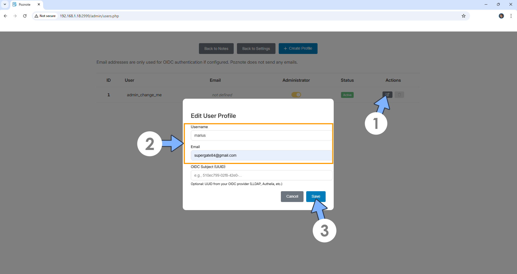Click the Username field containing marius
Viewport: 517px width, 274px height.
coord(260,135)
